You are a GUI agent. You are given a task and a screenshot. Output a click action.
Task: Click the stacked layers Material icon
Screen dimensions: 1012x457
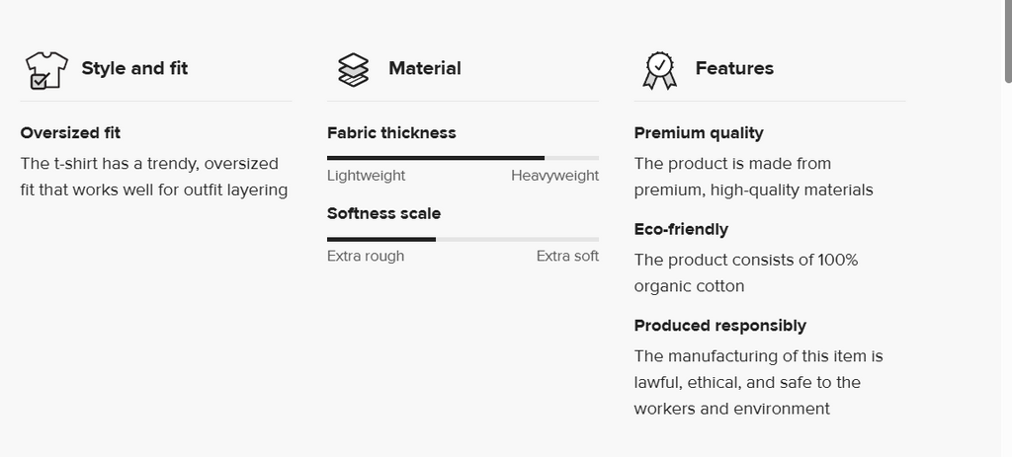click(x=353, y=70)
